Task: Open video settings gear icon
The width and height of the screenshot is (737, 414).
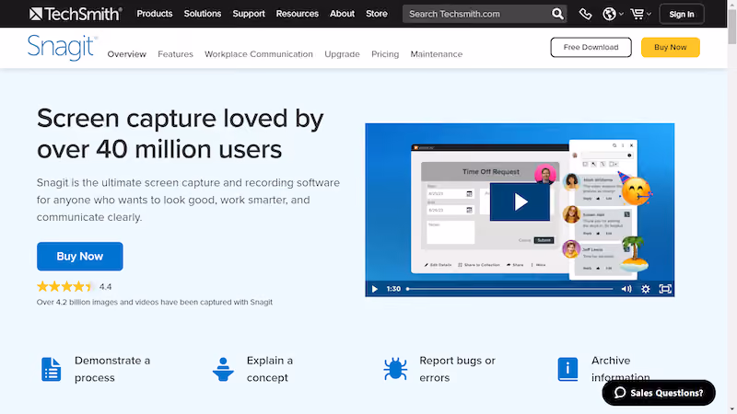Action: [646, 289]
